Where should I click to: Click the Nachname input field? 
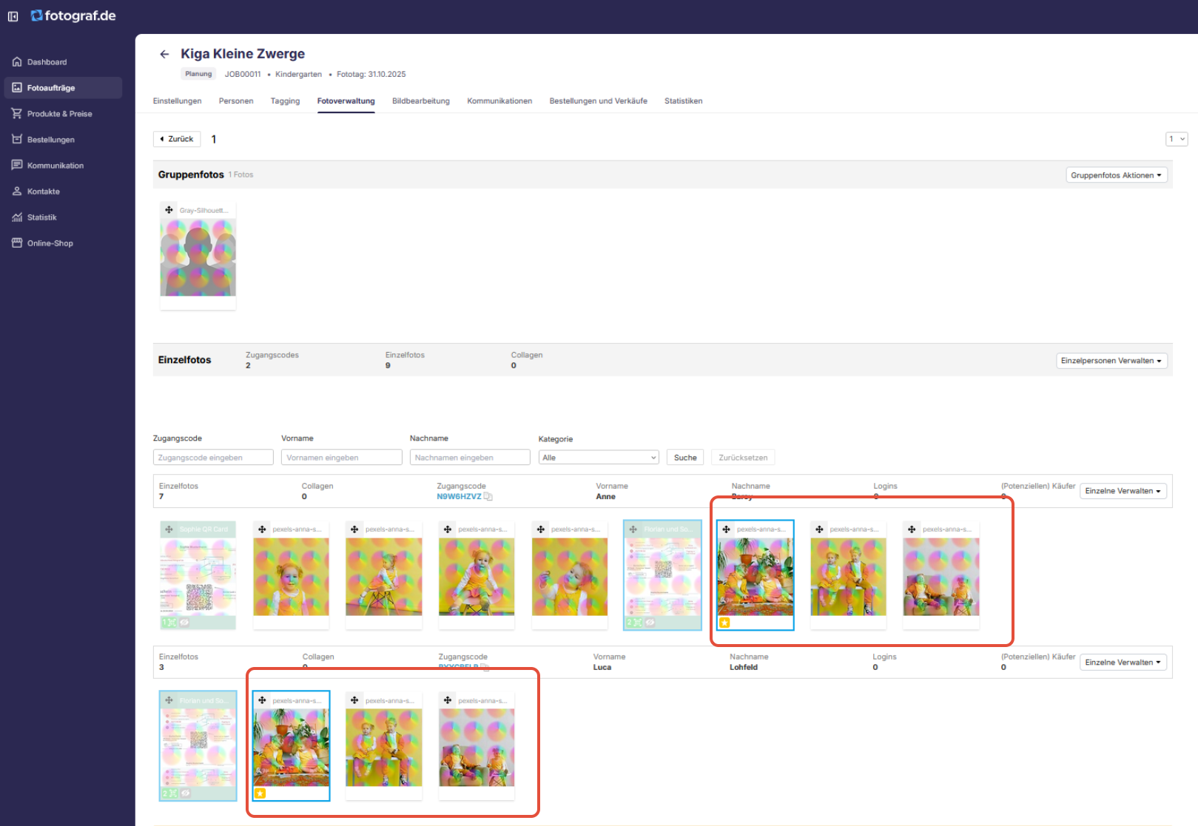[470, 458]
